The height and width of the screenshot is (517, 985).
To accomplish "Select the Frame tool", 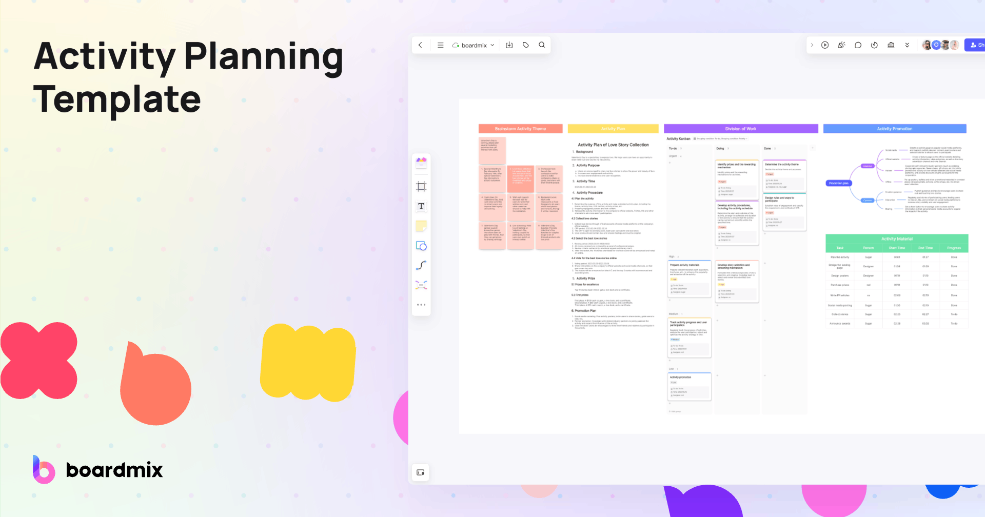I will 421,186.
